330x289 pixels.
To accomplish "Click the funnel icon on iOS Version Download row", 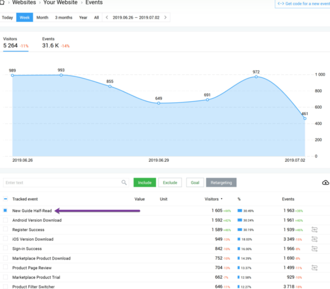I will [x=314, y=239].
